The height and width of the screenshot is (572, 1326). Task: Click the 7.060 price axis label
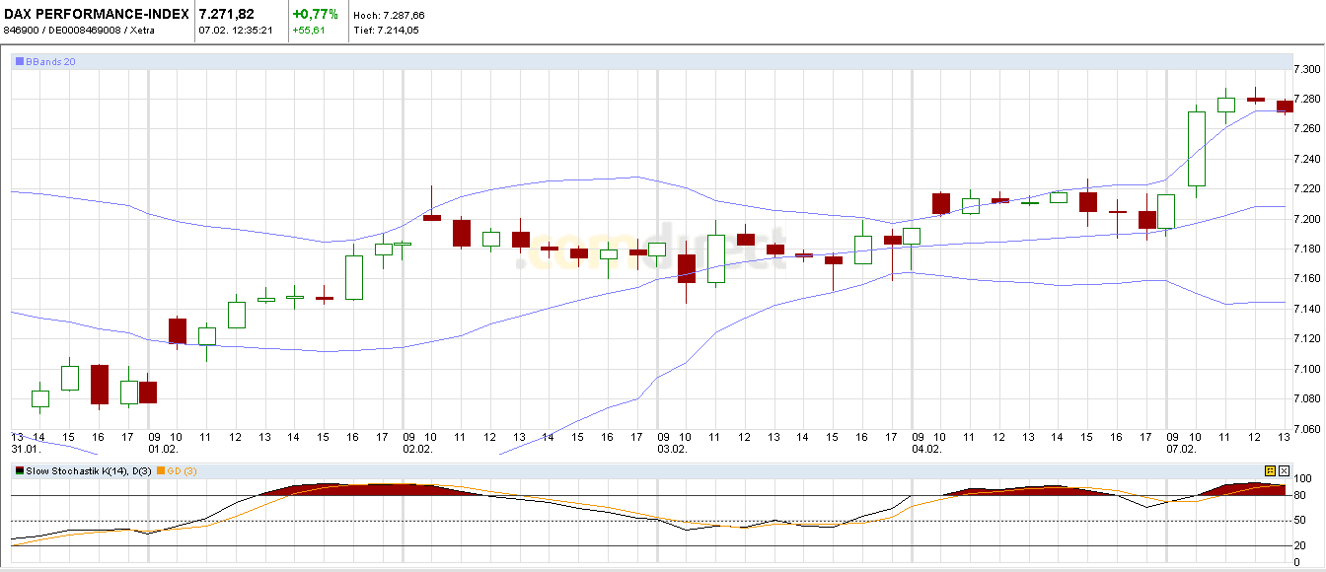click(1306, 429)
